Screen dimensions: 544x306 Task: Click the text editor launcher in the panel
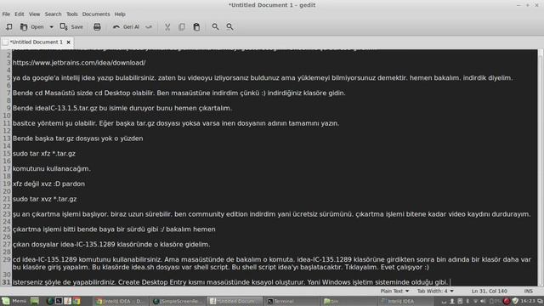pos(68,301)
